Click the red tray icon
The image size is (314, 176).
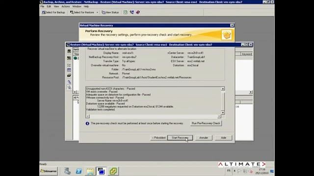point(251,171)
